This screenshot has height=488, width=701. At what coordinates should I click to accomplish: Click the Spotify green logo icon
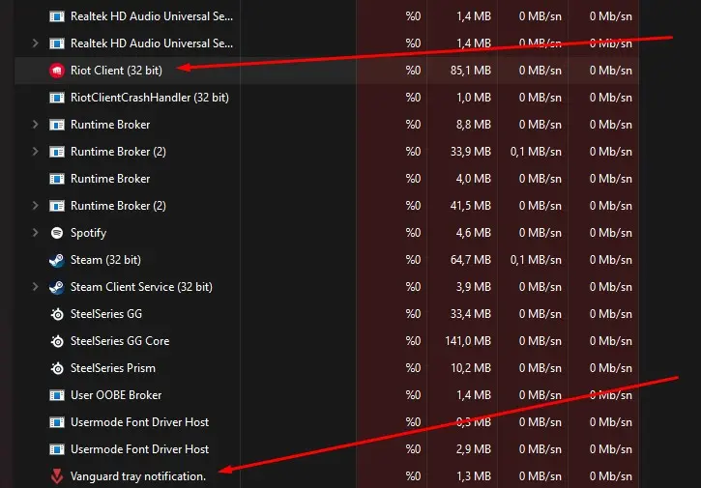pyautogui.click(x=56, y=233)
